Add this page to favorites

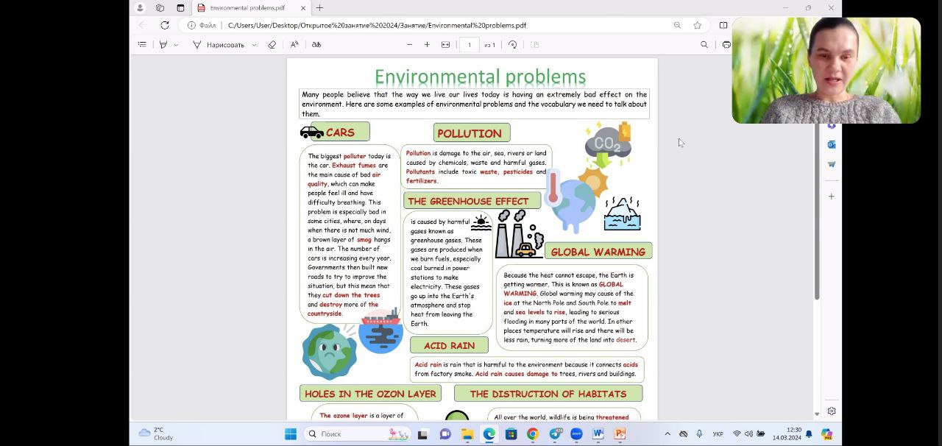(698, 25)
